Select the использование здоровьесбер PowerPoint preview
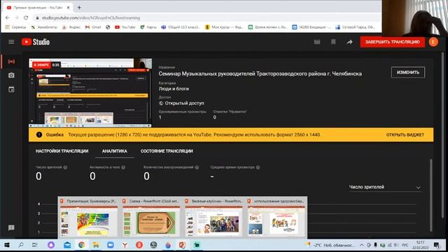The height and width of the screenshot is (252, 448). coord(276,218)
